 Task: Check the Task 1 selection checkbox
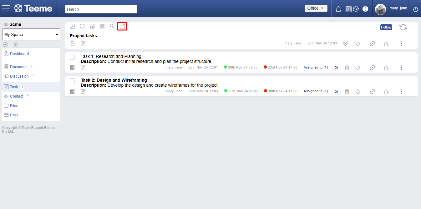72,57
